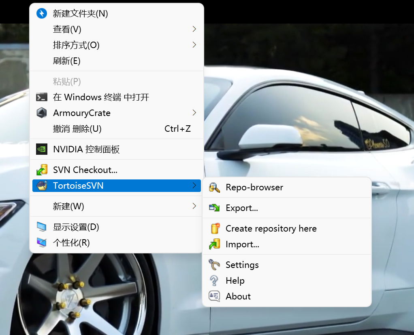Open TortoiseSVN About entry

(x=287, y=296)
